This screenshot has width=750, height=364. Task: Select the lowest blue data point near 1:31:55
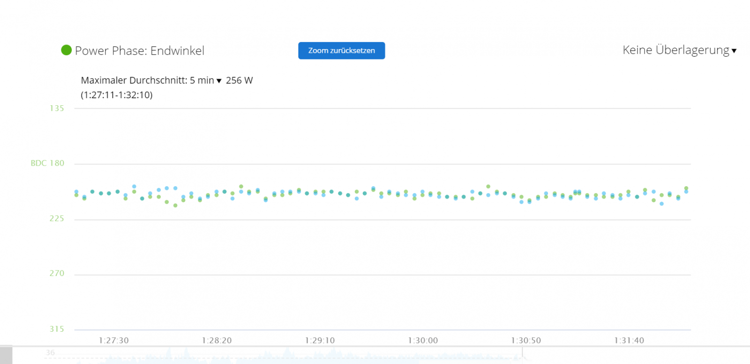point(661,204)
